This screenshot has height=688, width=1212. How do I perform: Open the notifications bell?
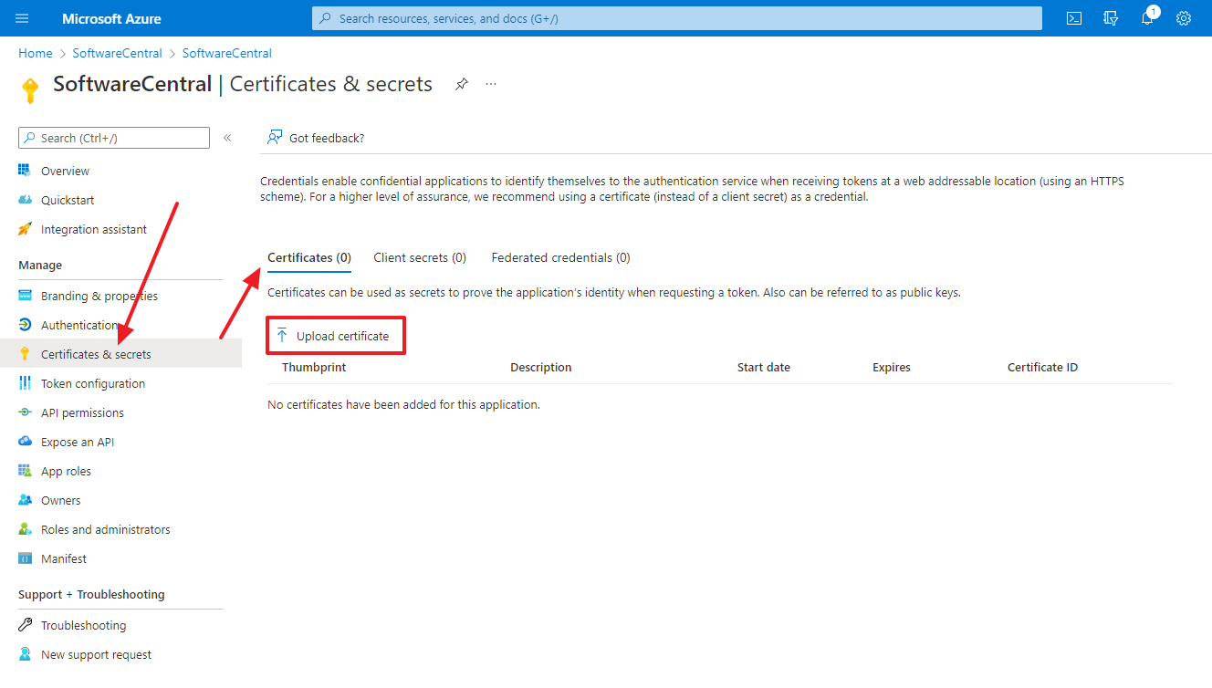(x=1147, y=18)
